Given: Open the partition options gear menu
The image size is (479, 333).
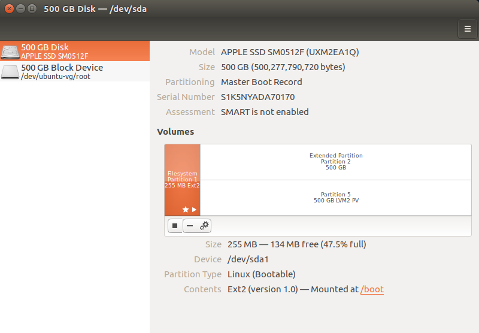Looking at the screenshot, I should pos(204,226).
